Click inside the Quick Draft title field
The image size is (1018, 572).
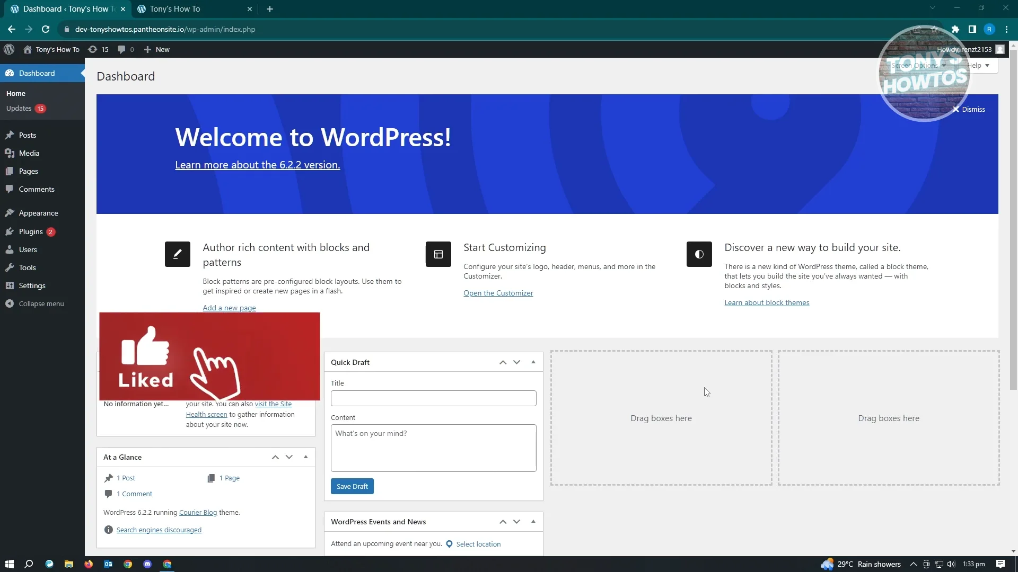point(433,398)
